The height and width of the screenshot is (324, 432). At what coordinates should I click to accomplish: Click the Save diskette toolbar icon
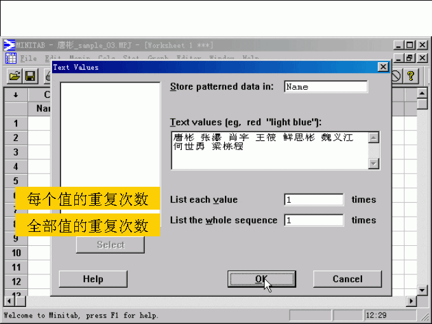pos(30,76)
